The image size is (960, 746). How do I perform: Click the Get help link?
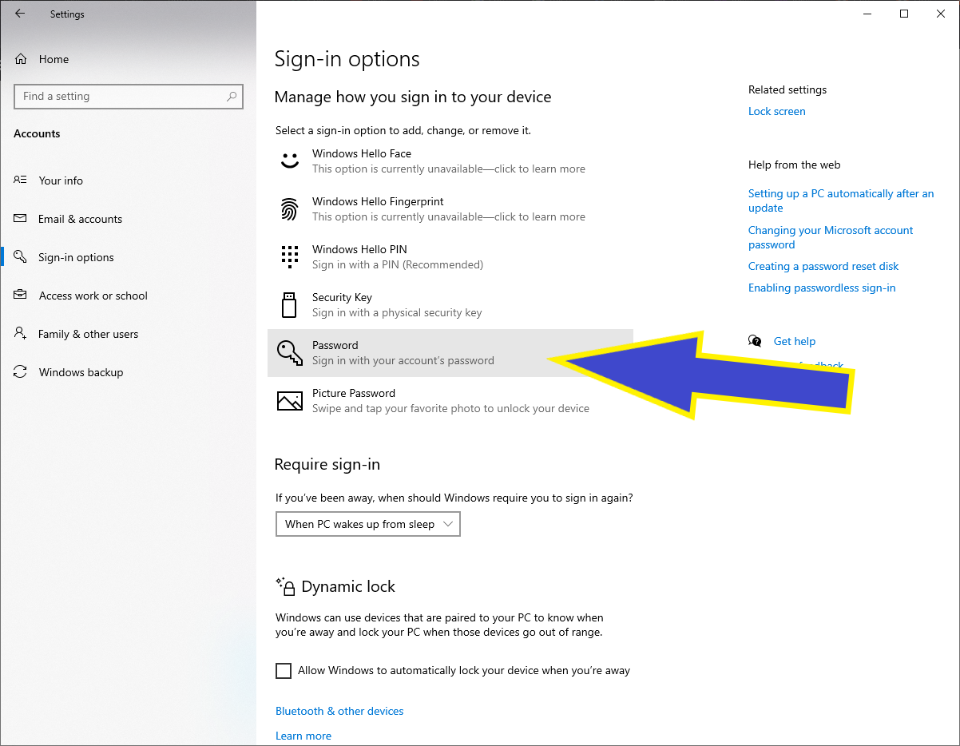(x=795, y=342)
